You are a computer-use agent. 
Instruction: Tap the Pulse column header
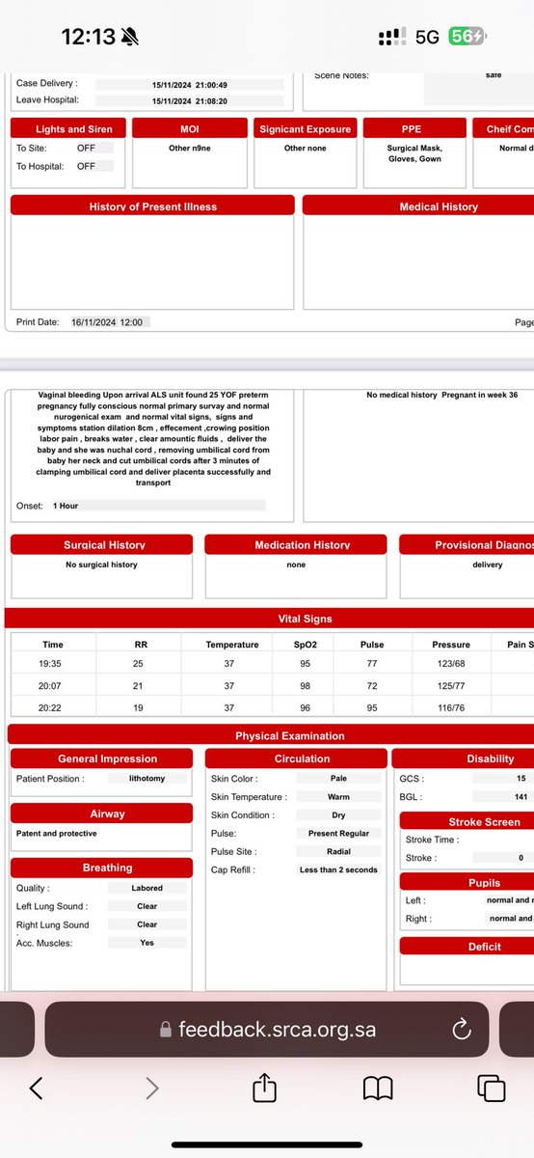(x=372, y=645)
